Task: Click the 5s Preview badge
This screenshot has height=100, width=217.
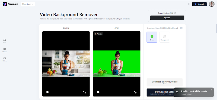Action: pyautogui.click(x=98, y=34)
